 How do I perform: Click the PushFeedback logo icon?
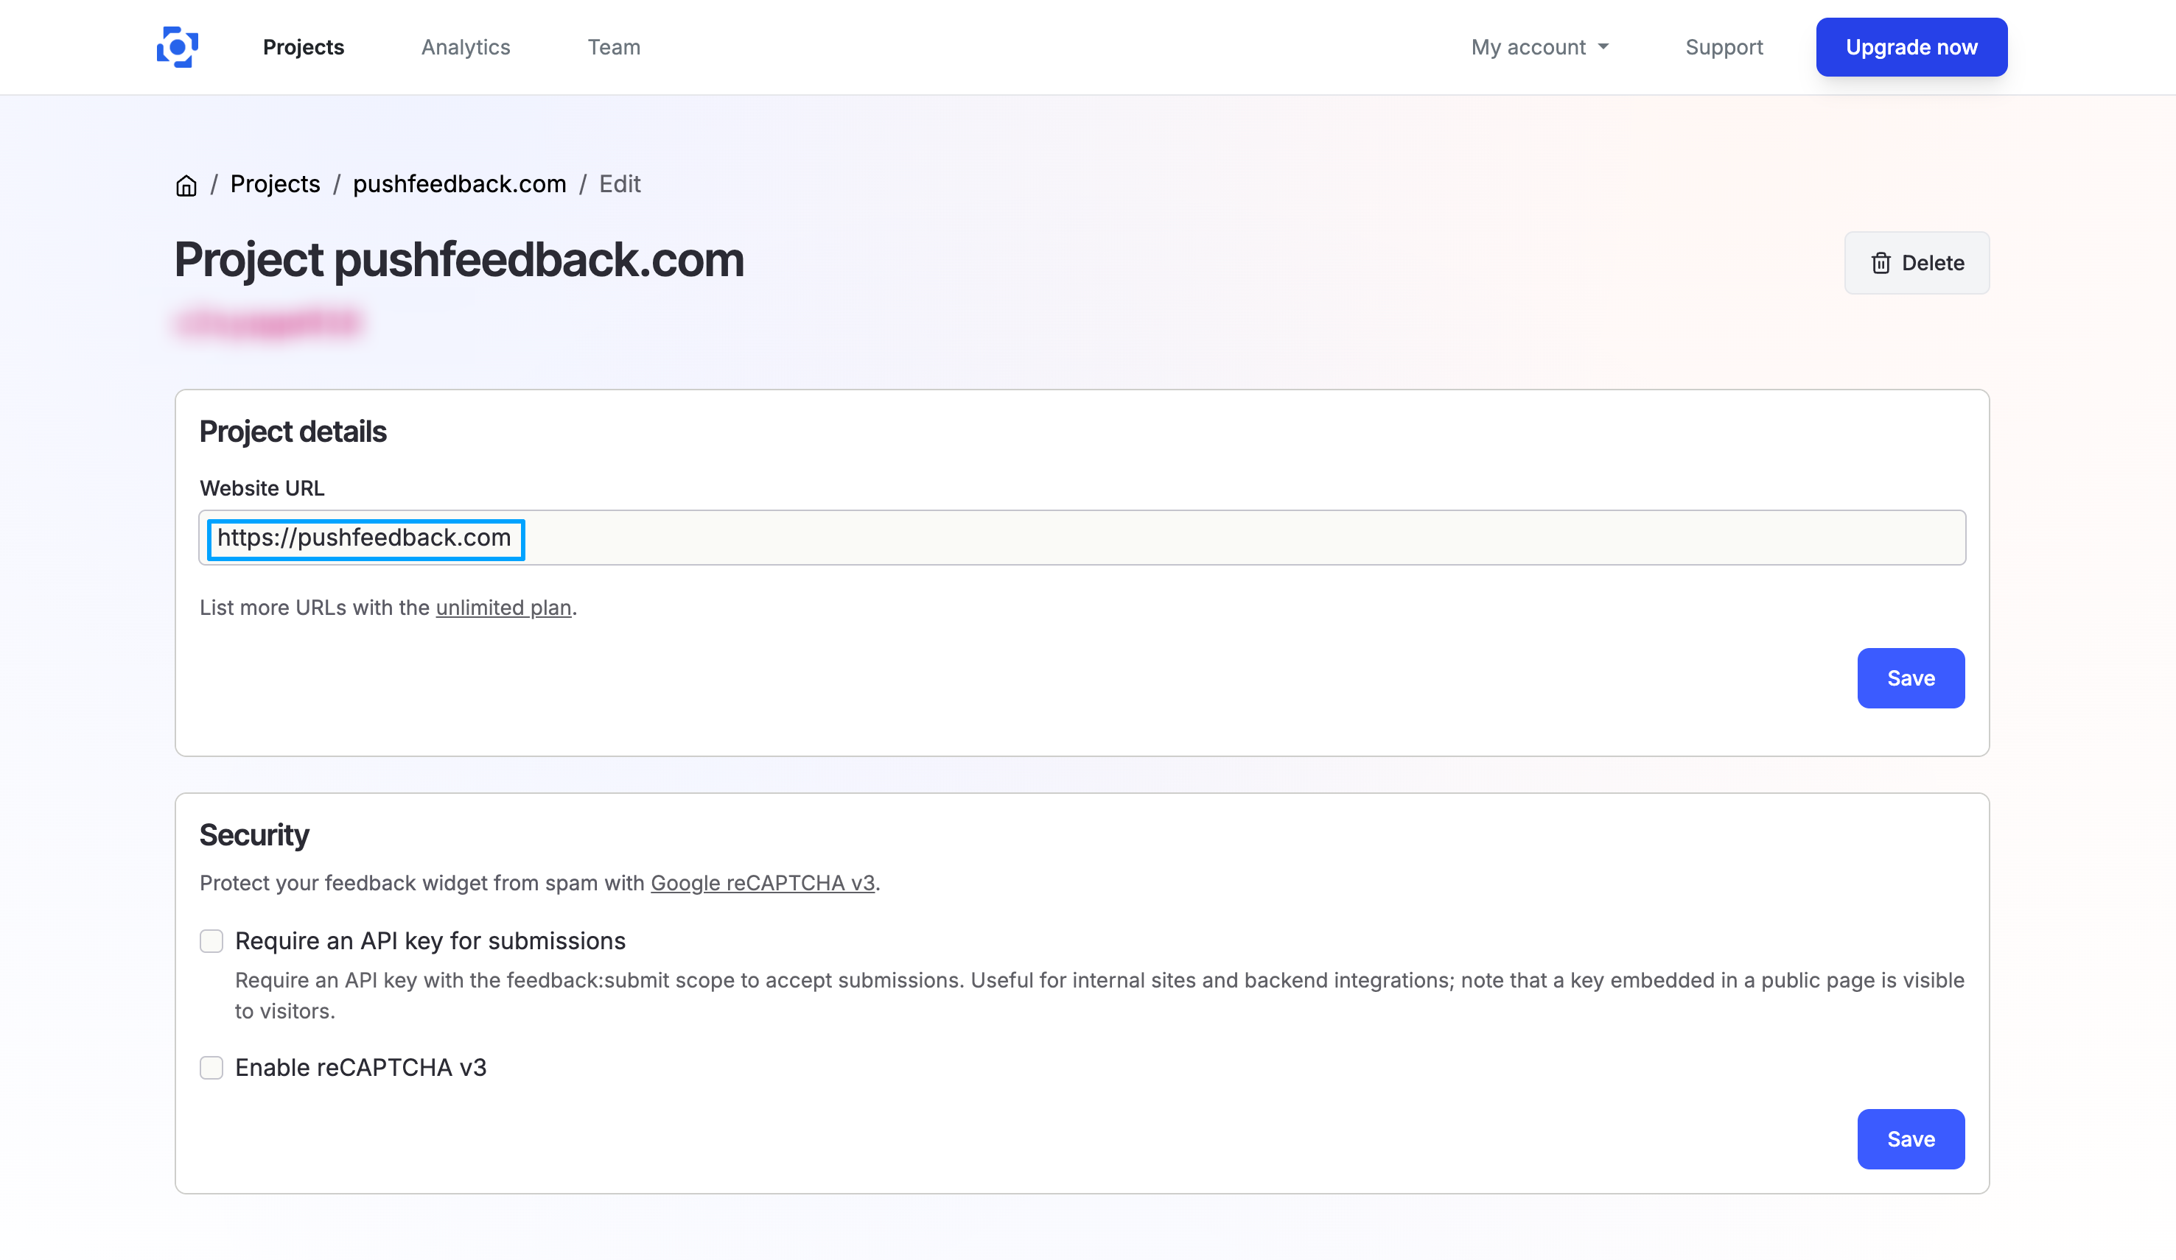pos(178,46)
